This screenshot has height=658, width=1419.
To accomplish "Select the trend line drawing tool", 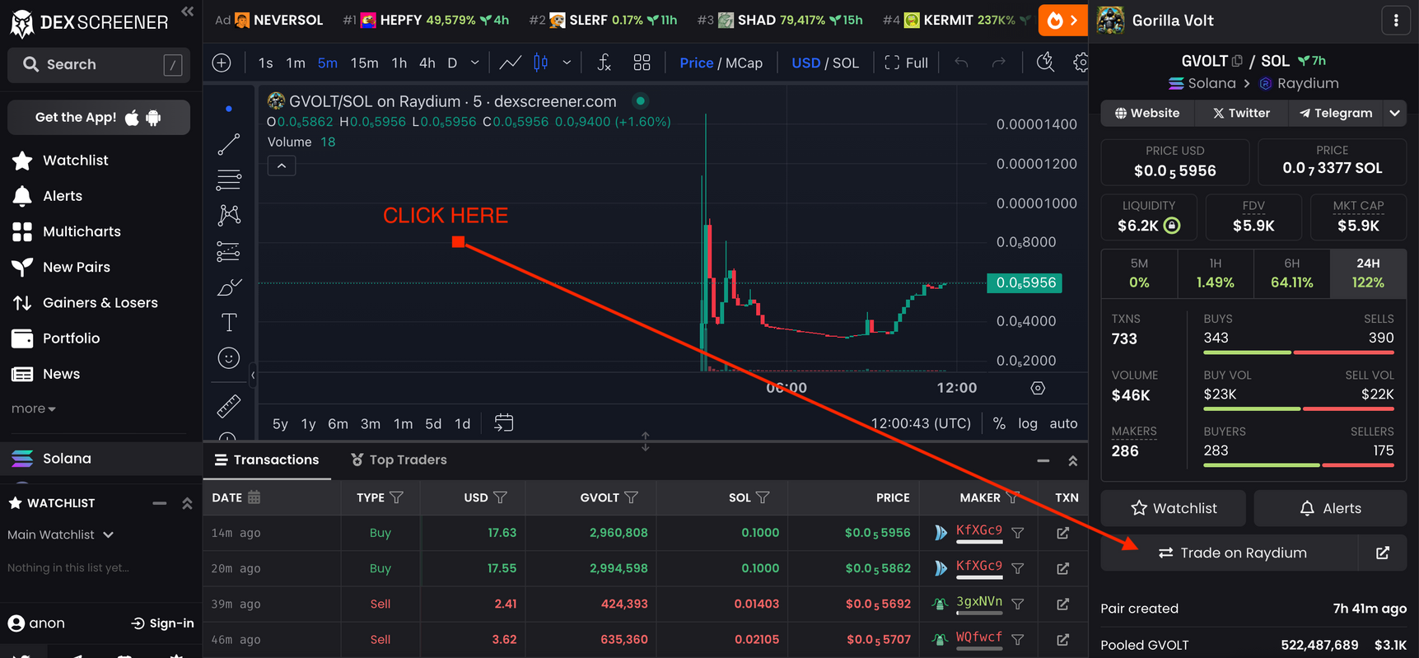I will click(229, 144).
